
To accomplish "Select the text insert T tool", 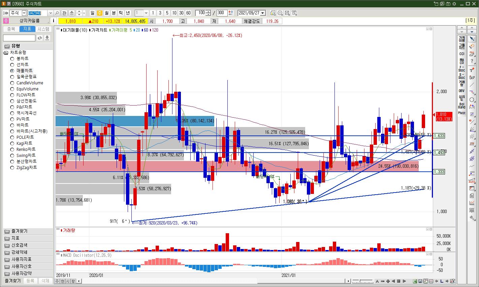I will pyautogui.click(x=472, y=70).
